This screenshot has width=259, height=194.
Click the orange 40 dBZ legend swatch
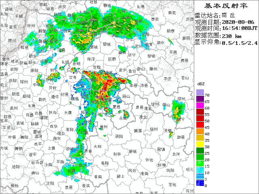(200, 131)
